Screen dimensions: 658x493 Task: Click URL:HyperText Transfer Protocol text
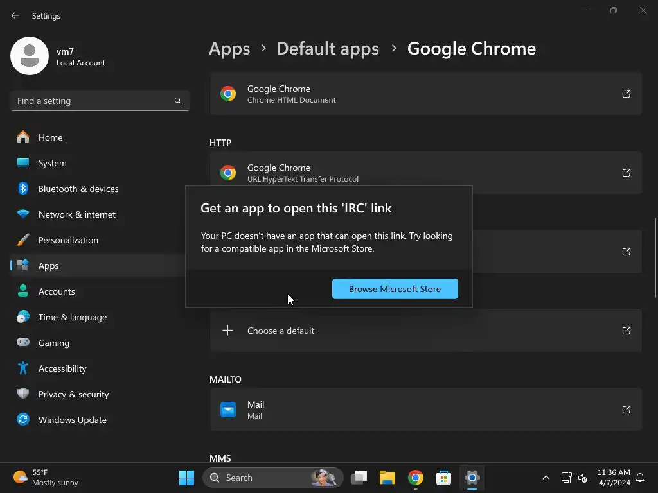click(x=303, y=179)
